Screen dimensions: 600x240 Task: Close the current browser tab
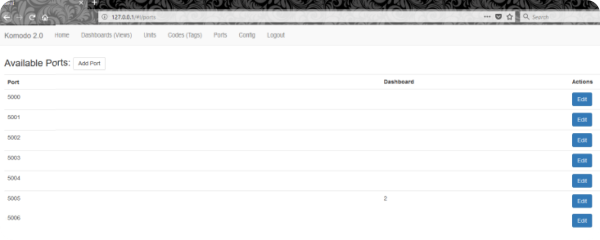point(81,2)
